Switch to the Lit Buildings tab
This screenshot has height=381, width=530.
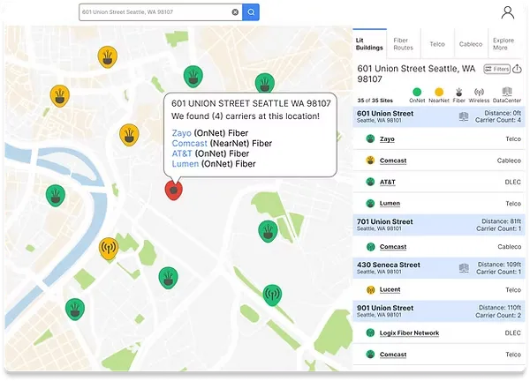click(x=369, y=44)
